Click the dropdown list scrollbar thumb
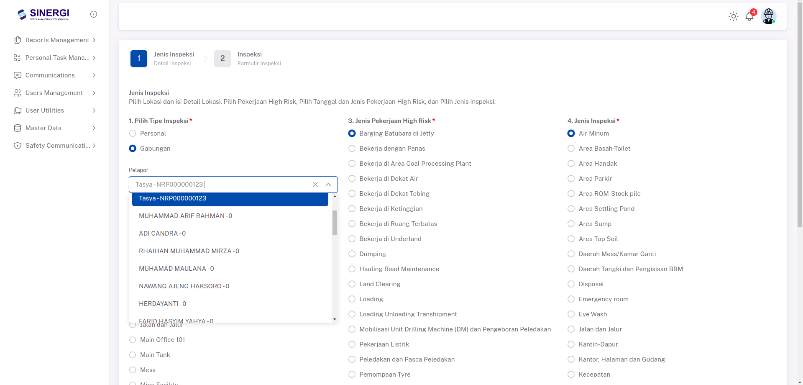Viewport: 803px width, 385px height. click(x=335, y=223)
